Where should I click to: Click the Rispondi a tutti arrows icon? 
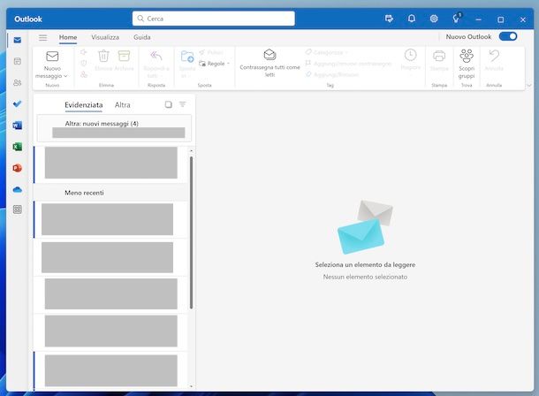pos(156,56)
